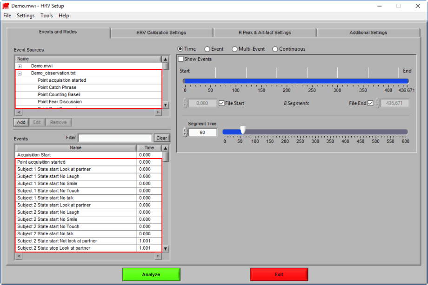
Task: Click the Edit event source button
Action: 37,122
